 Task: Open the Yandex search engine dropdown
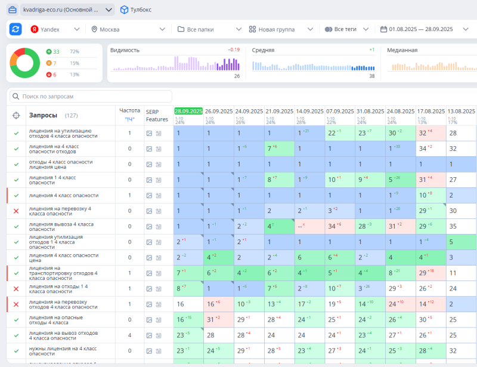(x=55, y=29)
